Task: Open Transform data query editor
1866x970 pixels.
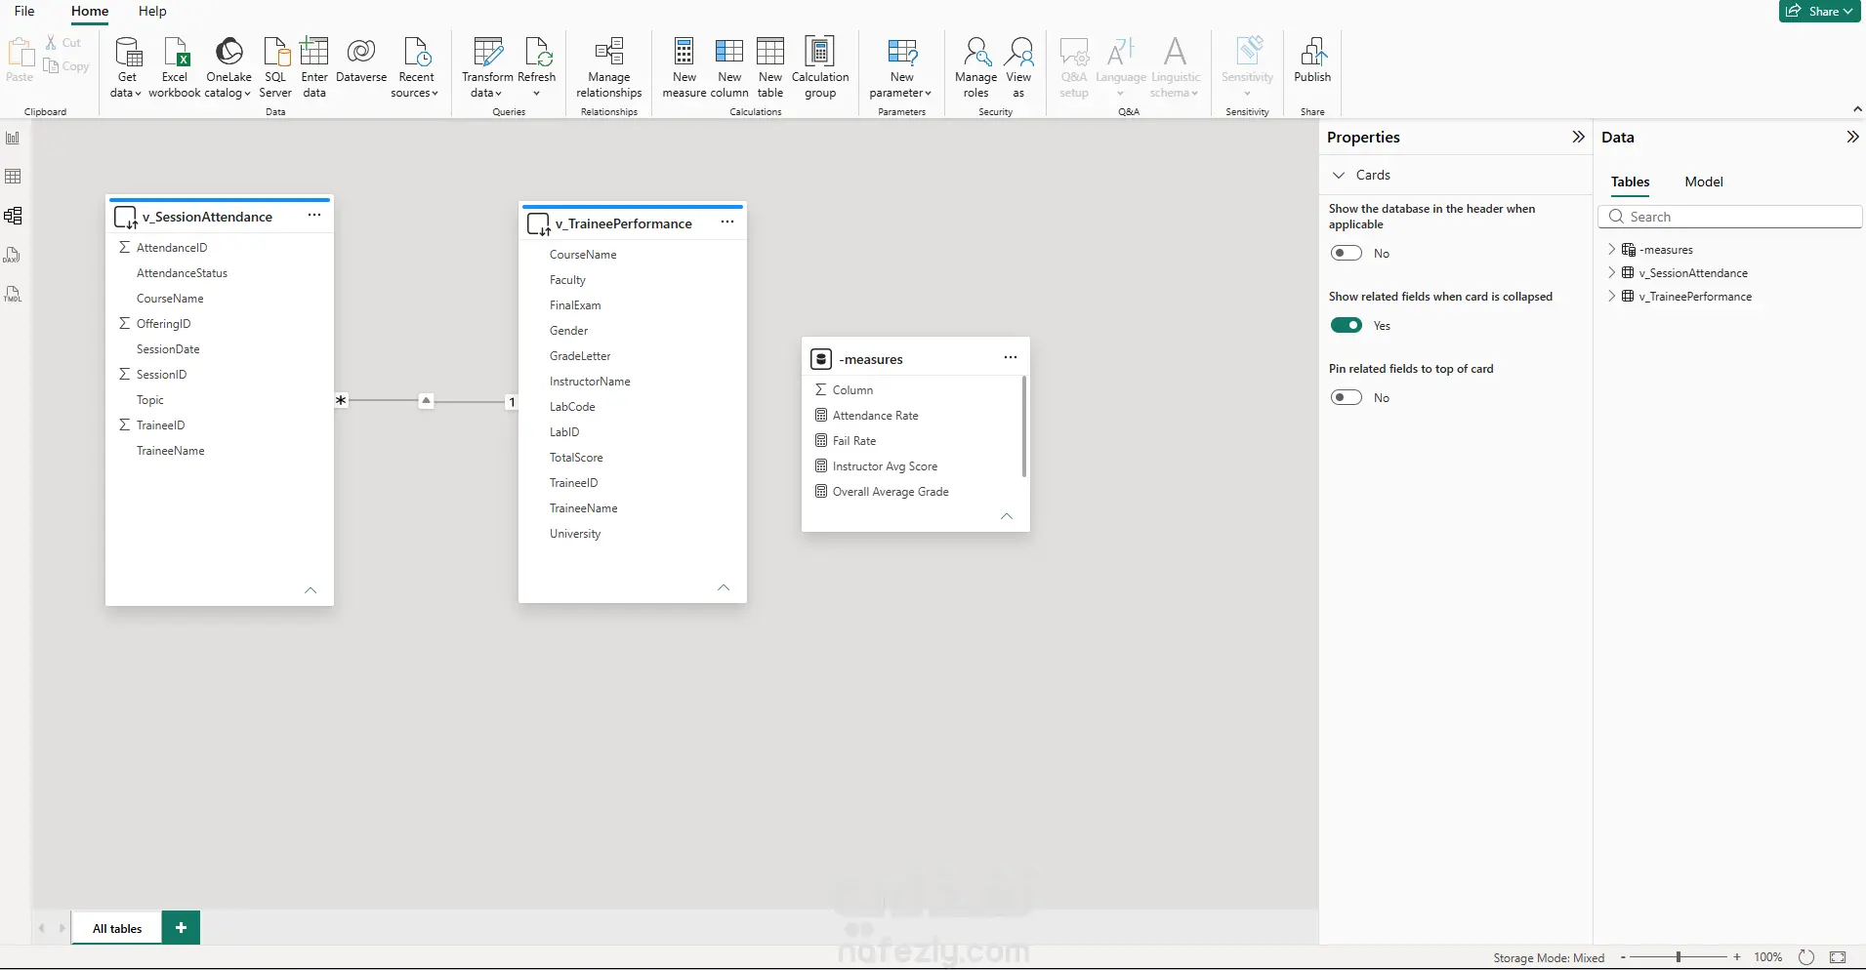Action: [x=487, y=66]
